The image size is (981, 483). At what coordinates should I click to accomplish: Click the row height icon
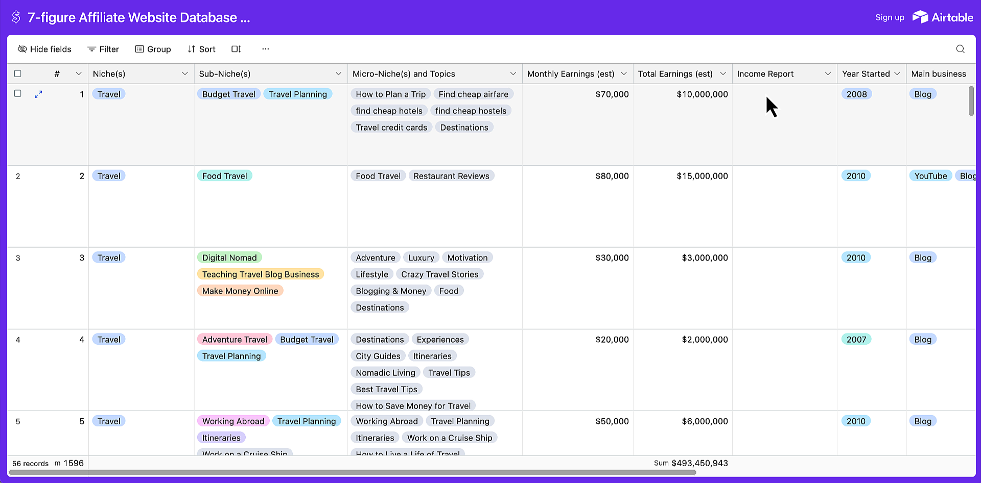(x=236, y=49)
